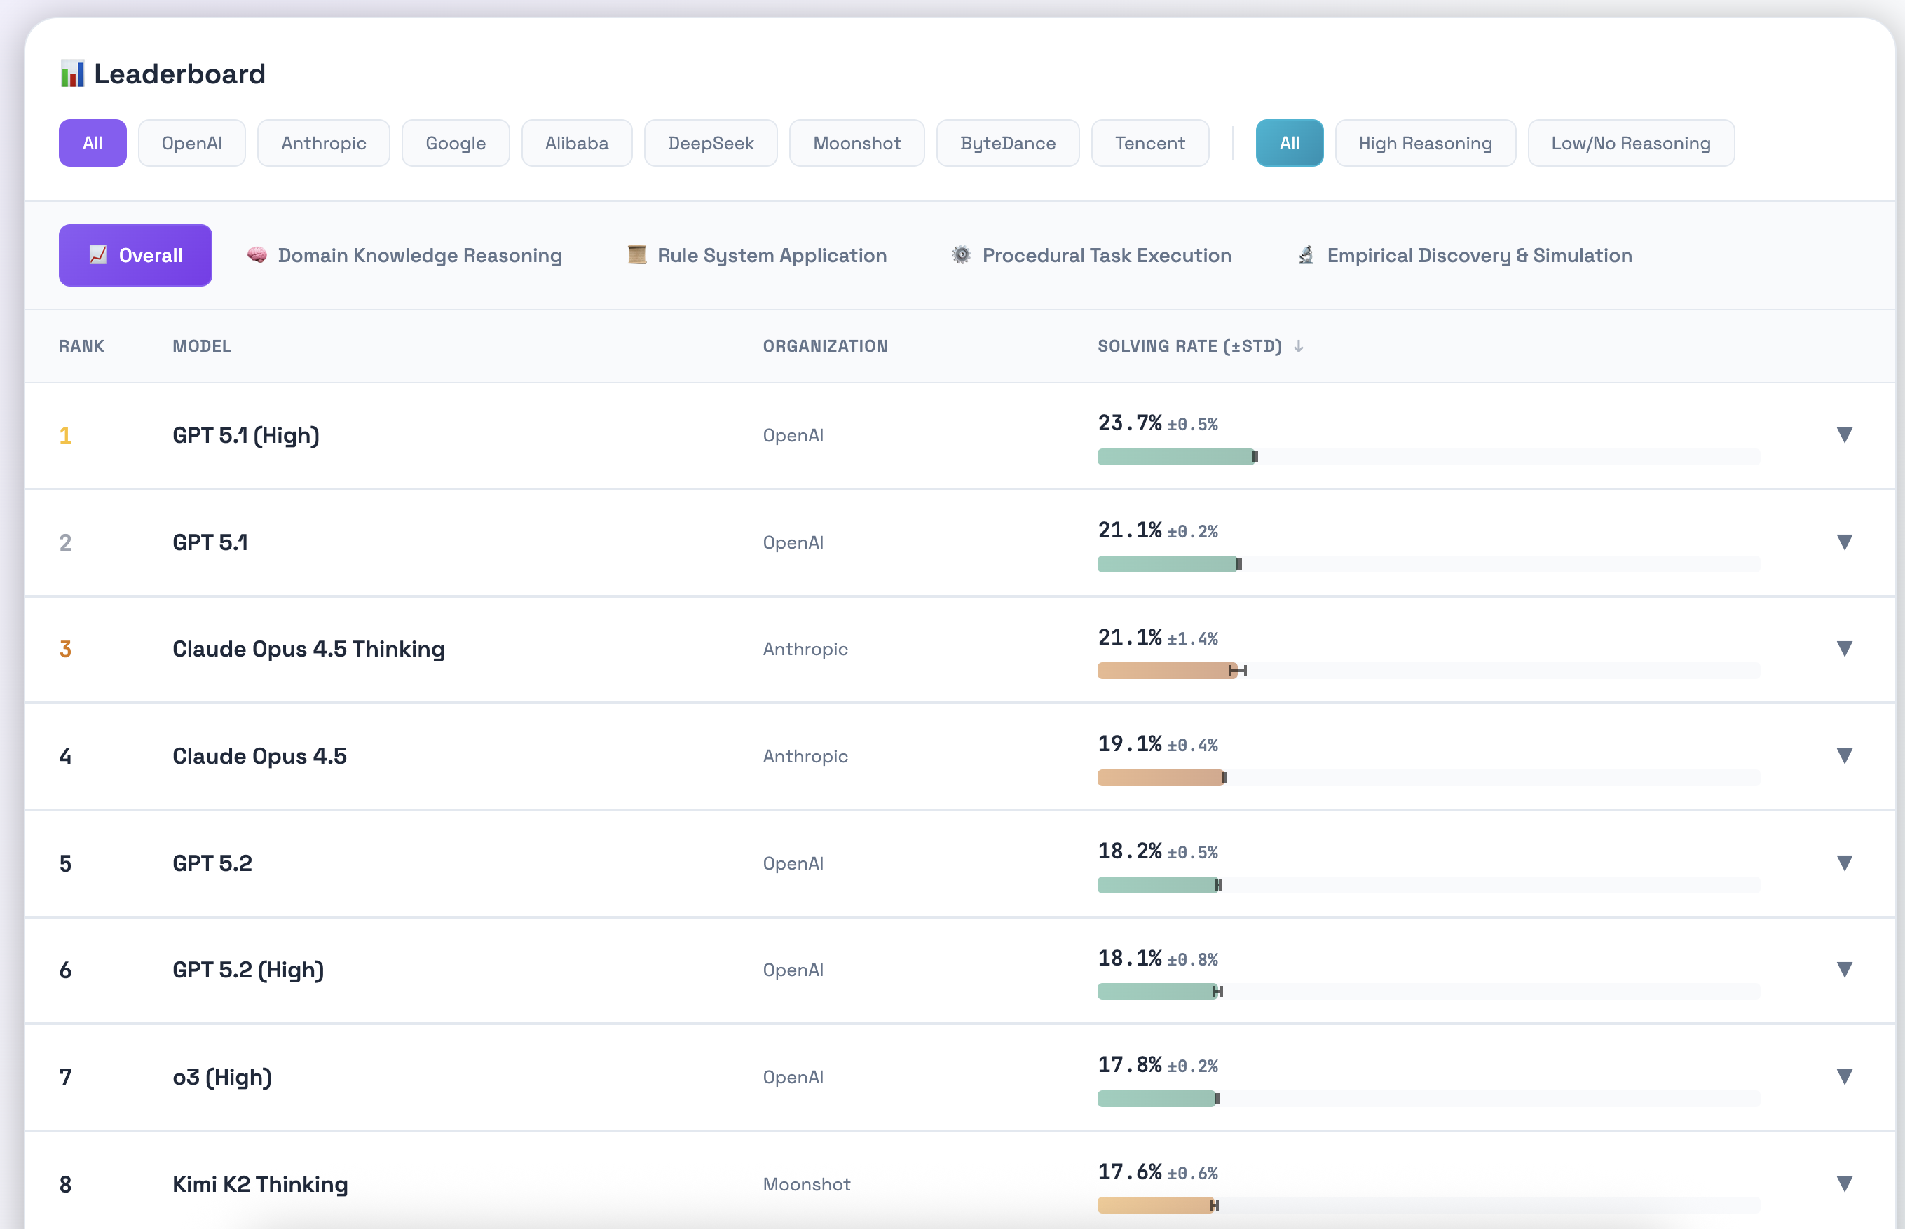The width and height of the screenshot is (1905, 1229).
Task: Expand the GPT 5.1 (High) row details
Action: click(1843, 435)
